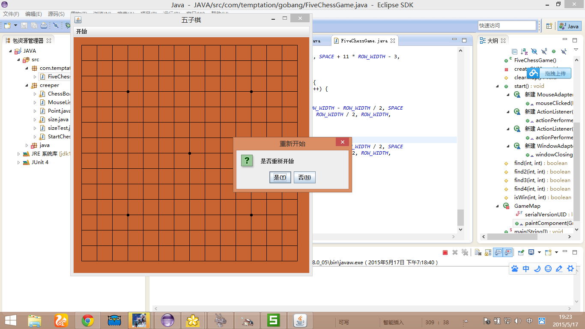Open File Explorer from the taskbar
The width and height of the screenshot is (585, 329).
35,320
